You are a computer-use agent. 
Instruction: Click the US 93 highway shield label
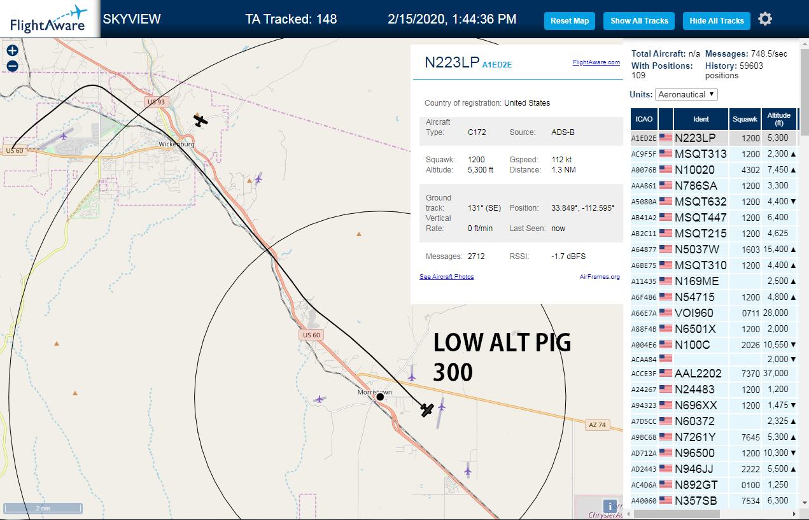(155, 102)
